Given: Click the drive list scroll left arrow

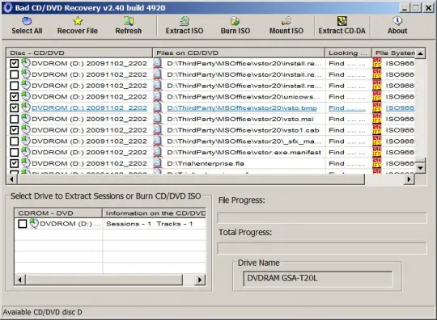Looking at the screenshot, I should [x=19, y=280].
